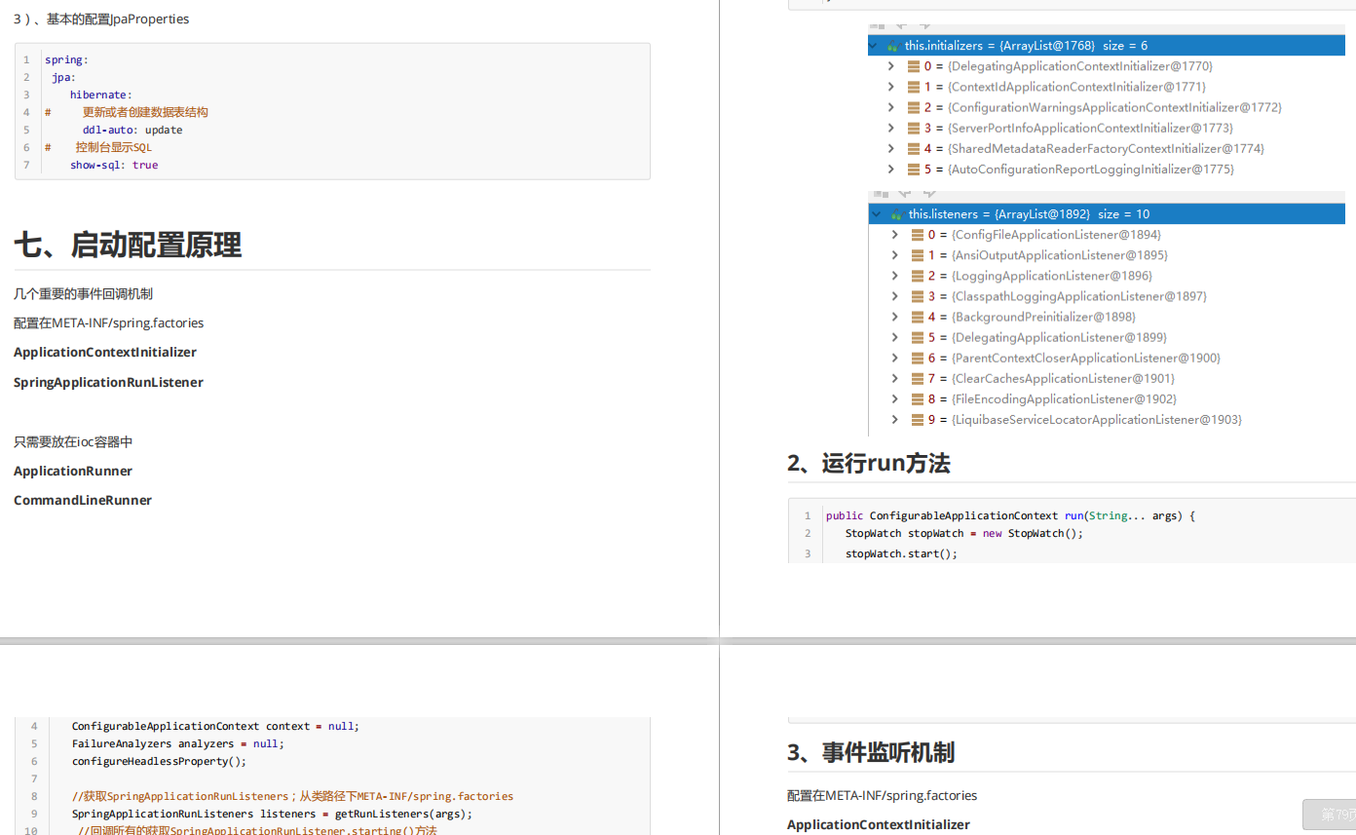Click the code line configureHeadlessProperty();

pyautogui.click(x=159, y=761)
